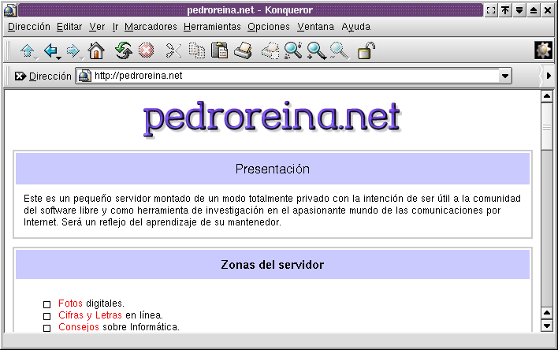
Task: Go back with the Back arrow
Action: [x=50, y=51]
